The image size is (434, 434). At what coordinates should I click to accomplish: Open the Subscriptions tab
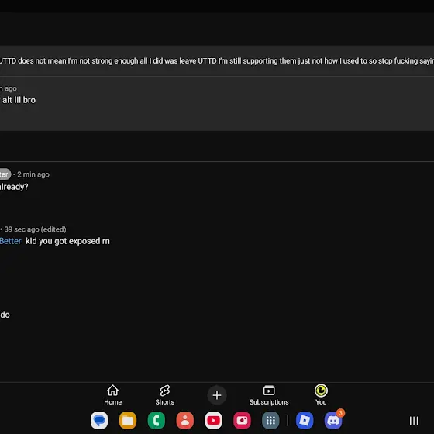click(269, 395)
